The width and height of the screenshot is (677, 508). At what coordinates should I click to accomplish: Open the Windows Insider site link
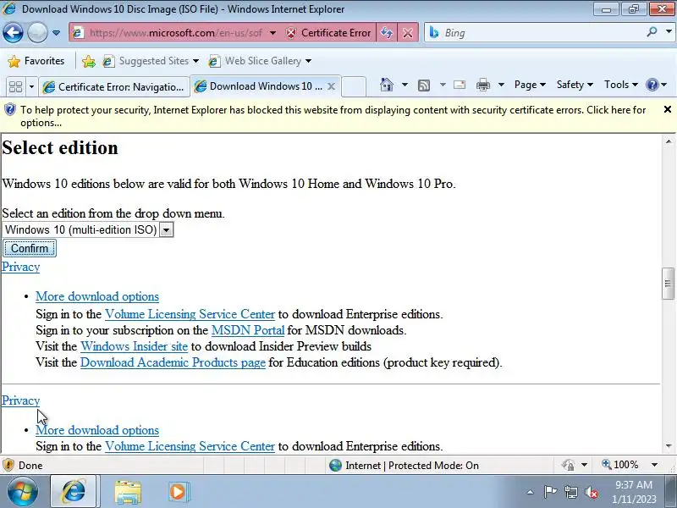pyautogui.click(x=134, y=346)
